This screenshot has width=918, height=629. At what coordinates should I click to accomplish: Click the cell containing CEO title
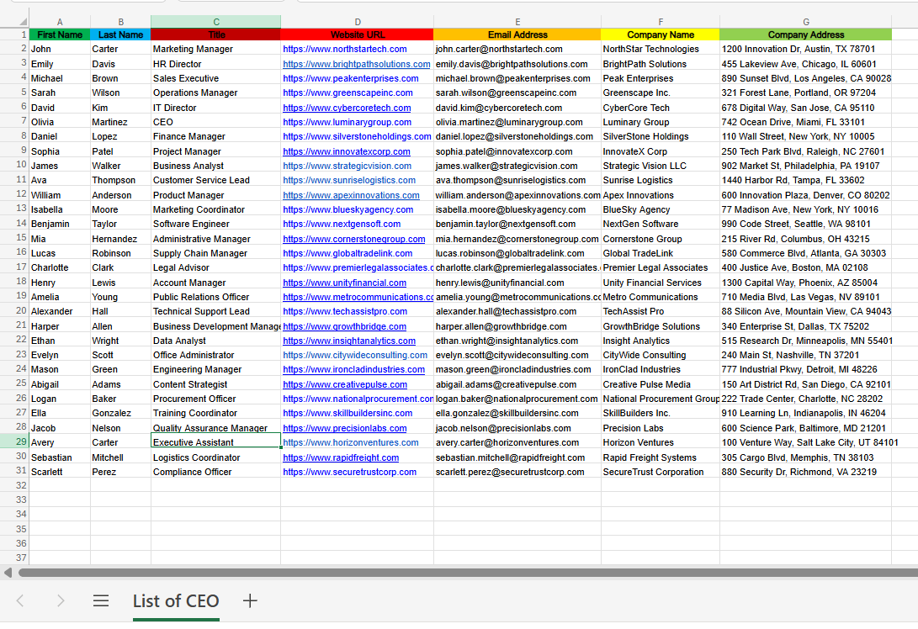click(215, 122)
